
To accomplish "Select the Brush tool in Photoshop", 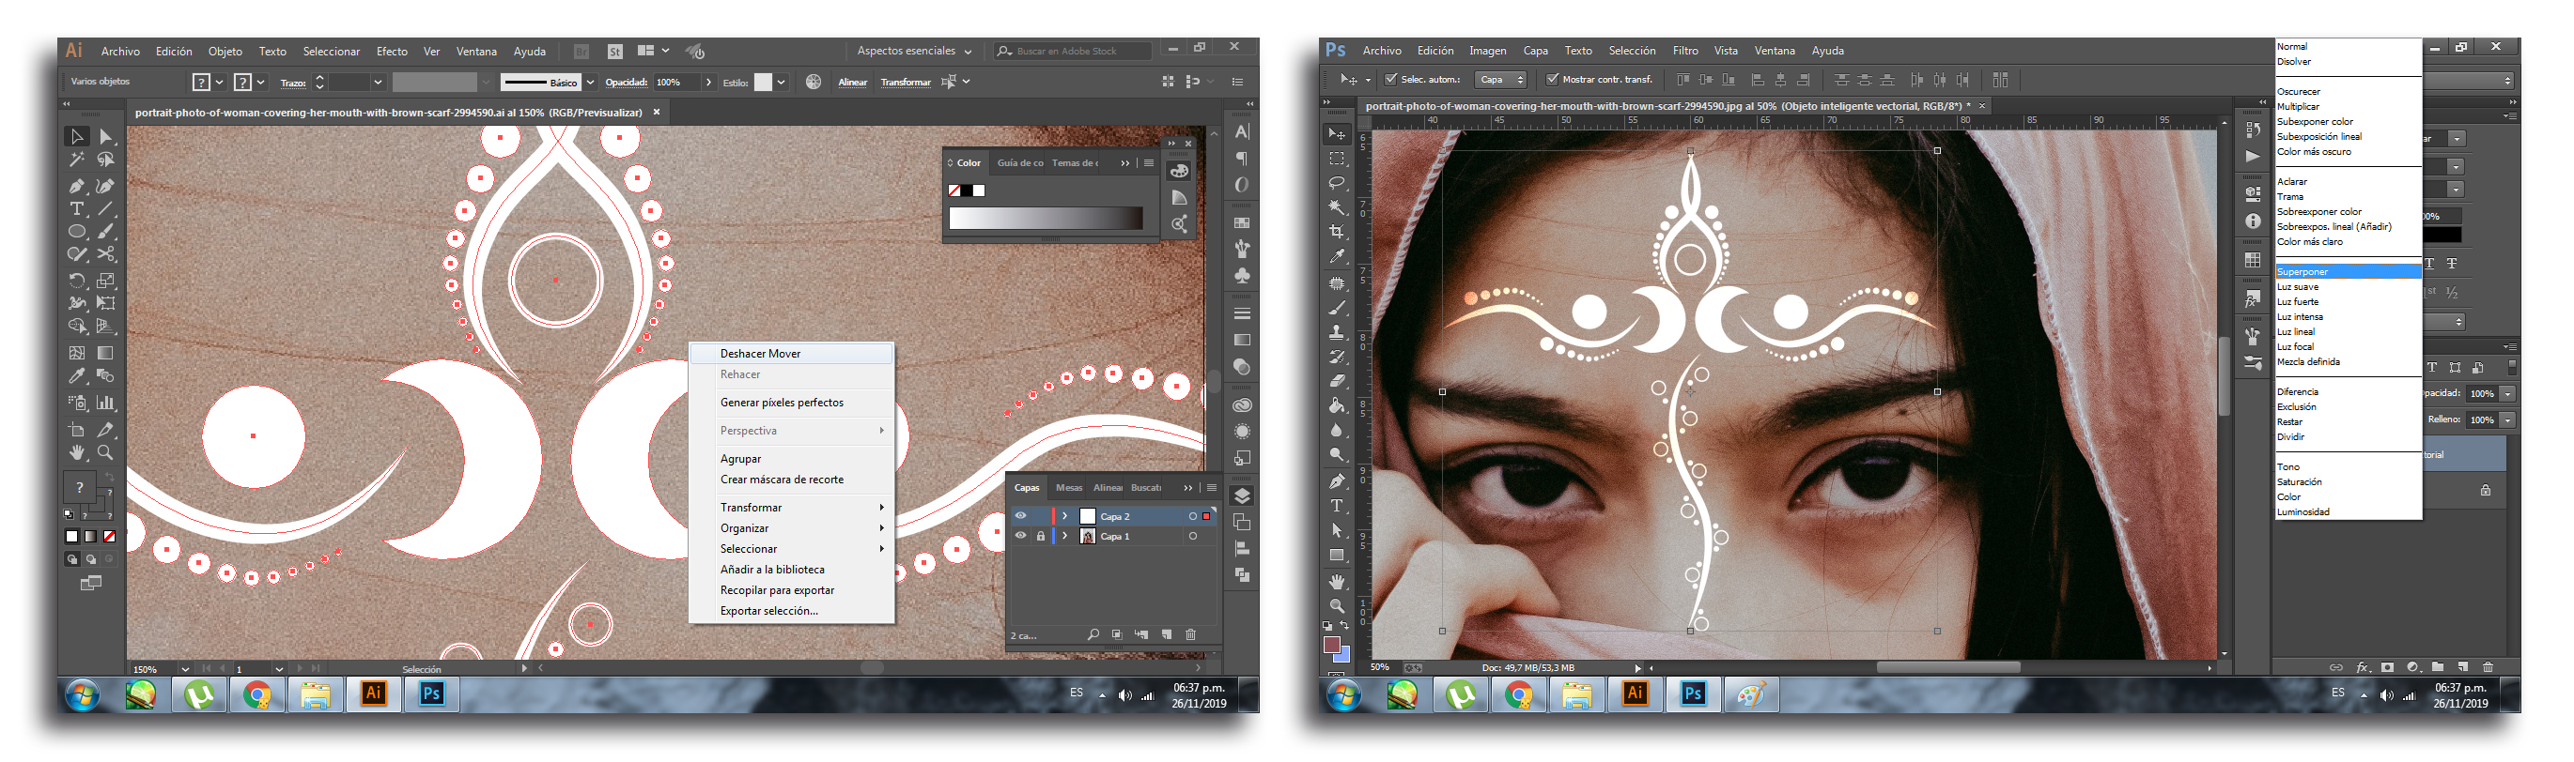I will coord(1337,309).
